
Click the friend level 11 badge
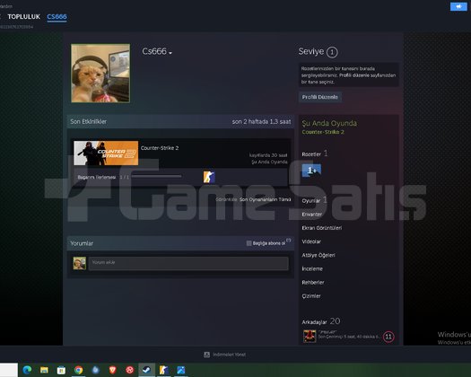tap(388, 337)
